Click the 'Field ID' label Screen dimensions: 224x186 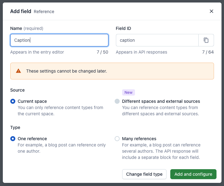(x=123, y=28)
